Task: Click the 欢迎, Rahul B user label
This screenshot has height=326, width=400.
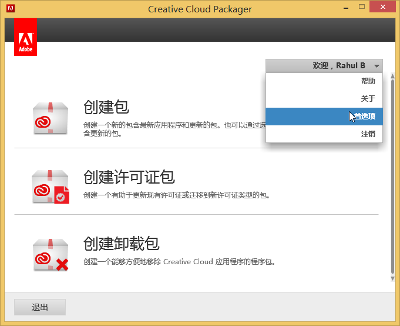Action: coord(338,66)
